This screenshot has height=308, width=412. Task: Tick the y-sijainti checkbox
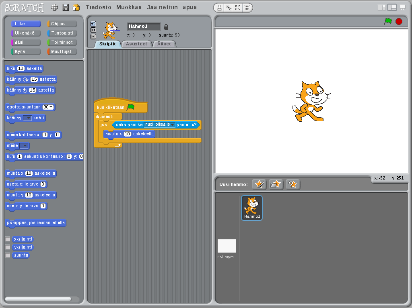tap(8, 247)
